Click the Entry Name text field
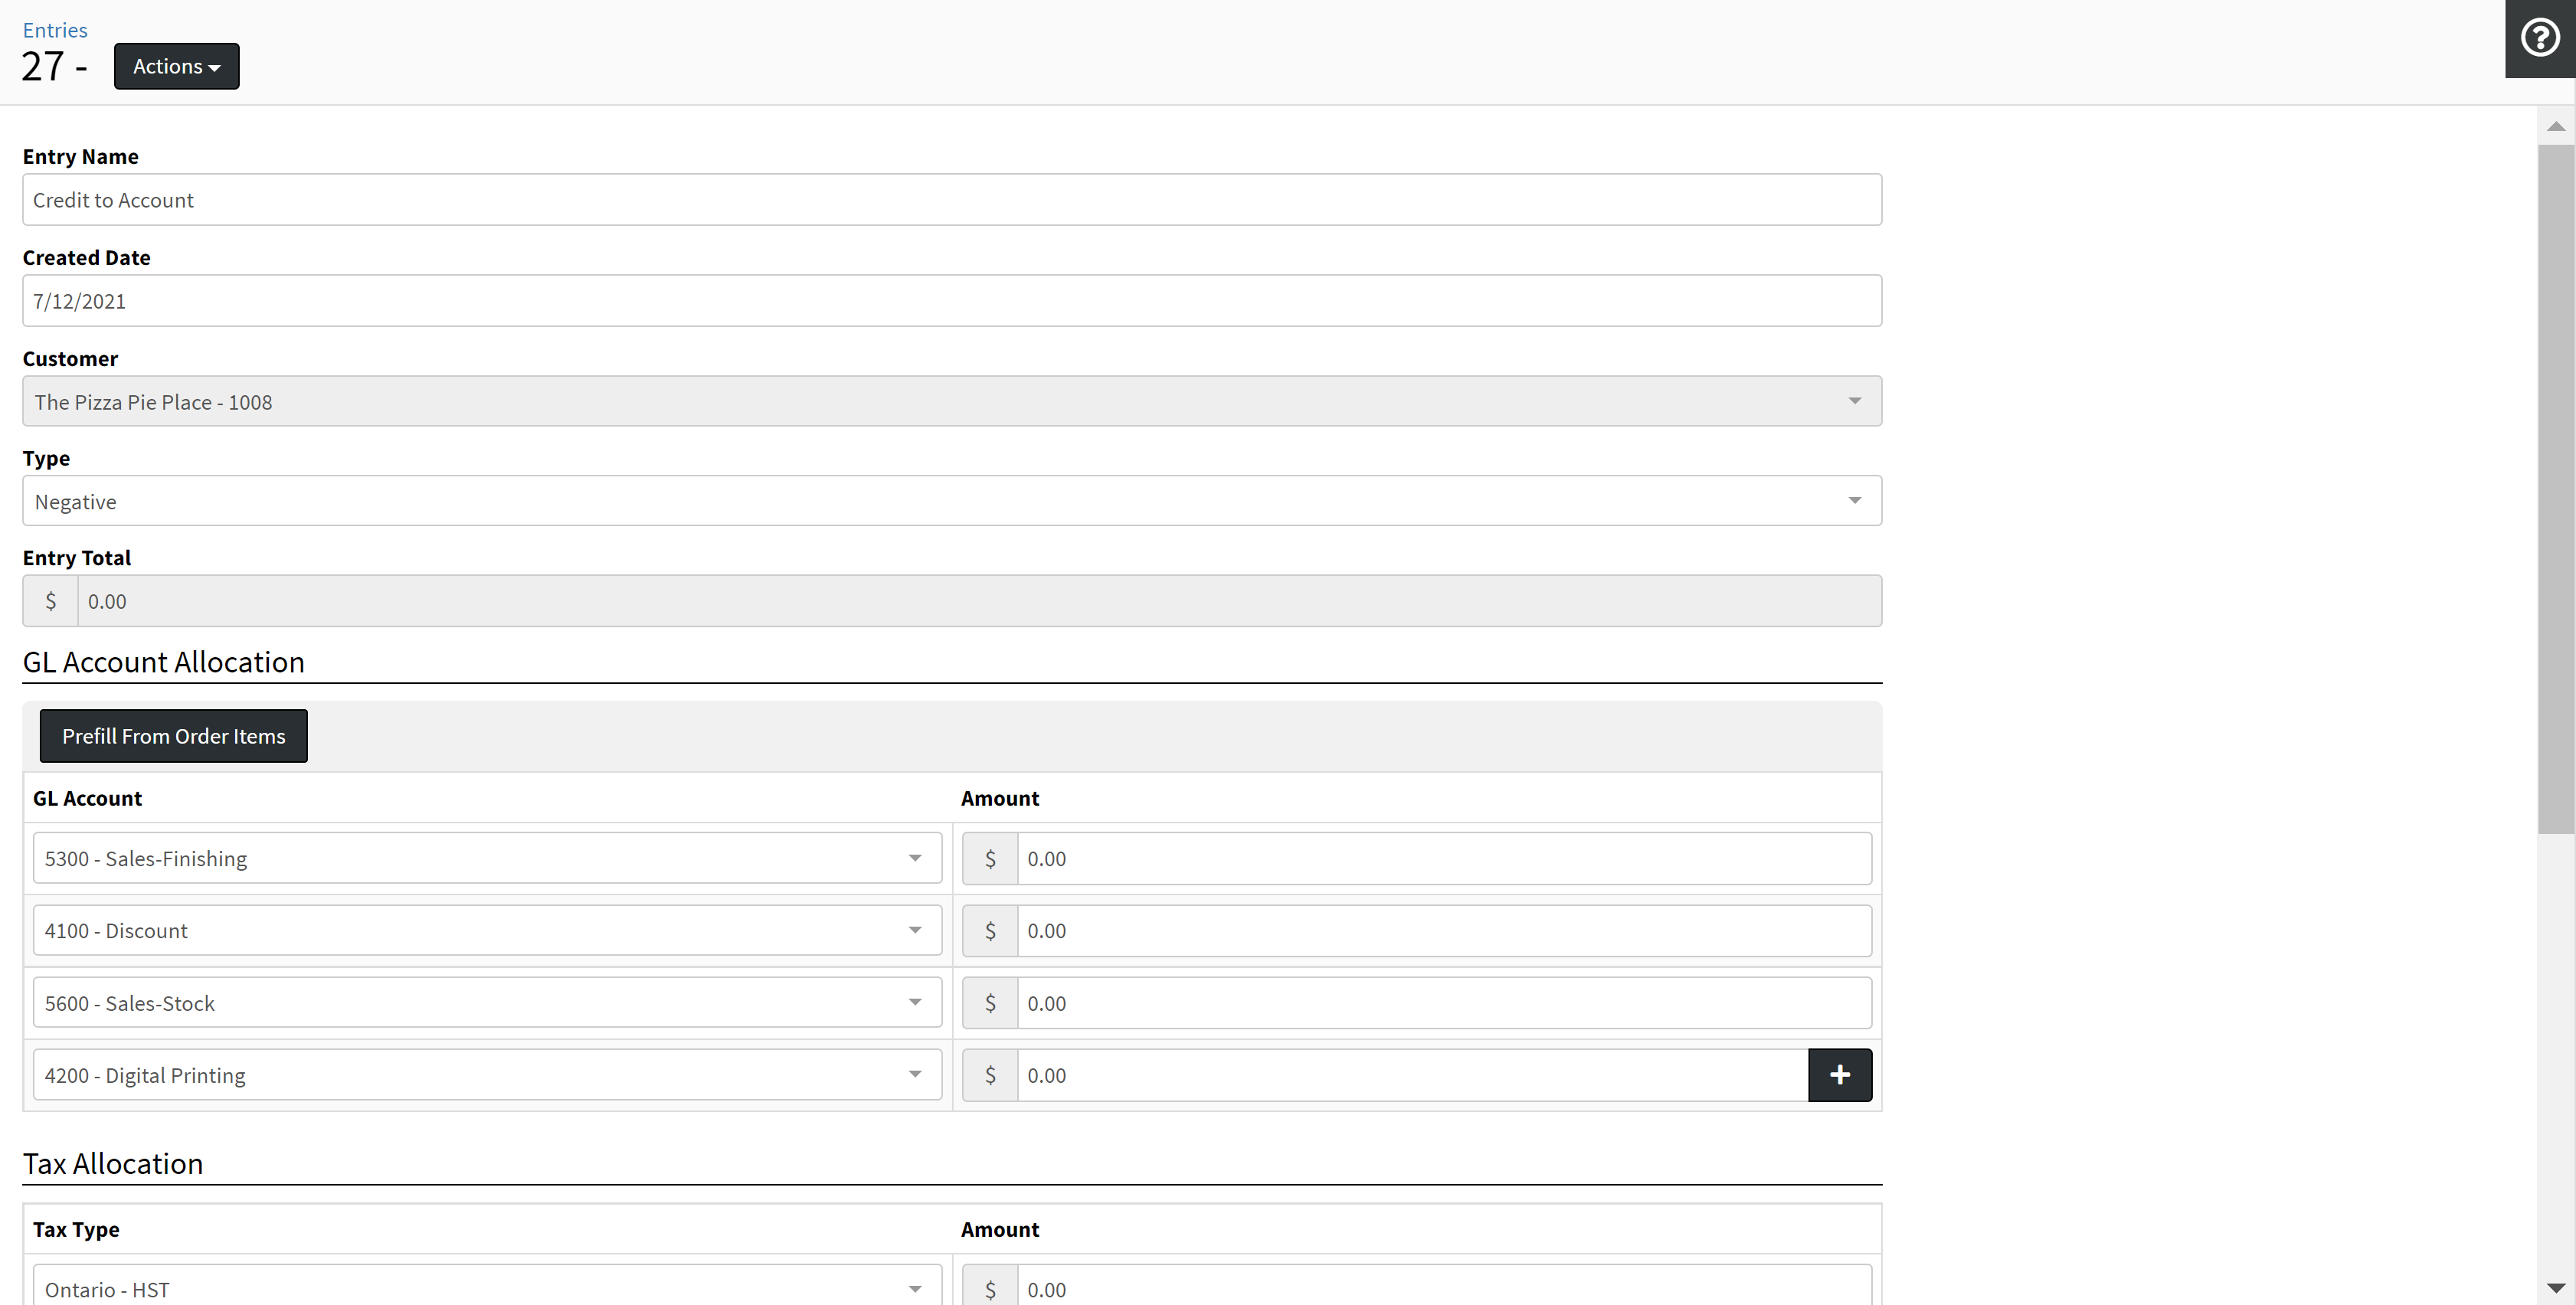Image resolution: width=2576 pixels, height=1305 pixels. (x=951, y=200)
